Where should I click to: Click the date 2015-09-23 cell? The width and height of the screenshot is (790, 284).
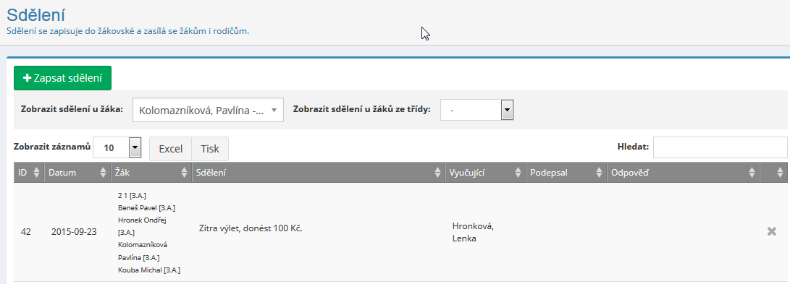pos(74,232)
